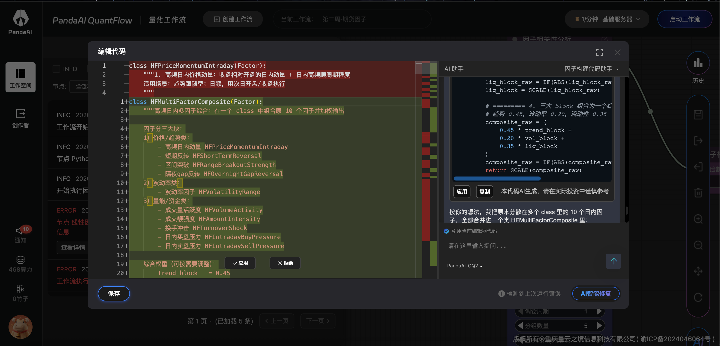Click the 保存 save button
The height and width of the screenshot is (346, 720).
click(x=114, y=293)
